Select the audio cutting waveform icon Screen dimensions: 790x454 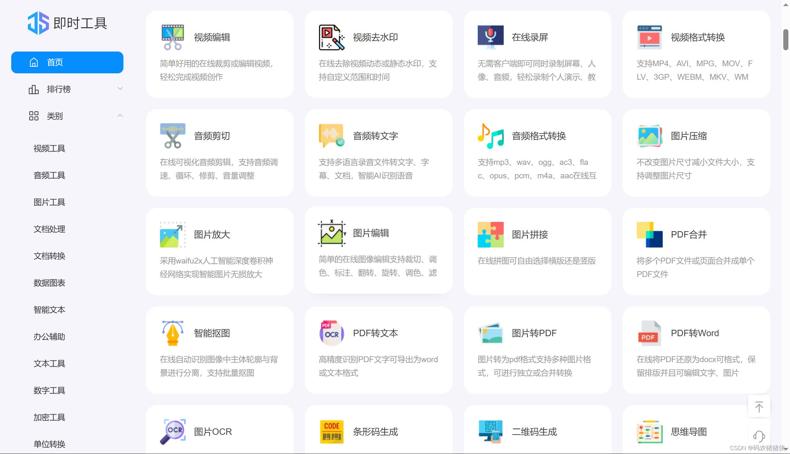172,136
